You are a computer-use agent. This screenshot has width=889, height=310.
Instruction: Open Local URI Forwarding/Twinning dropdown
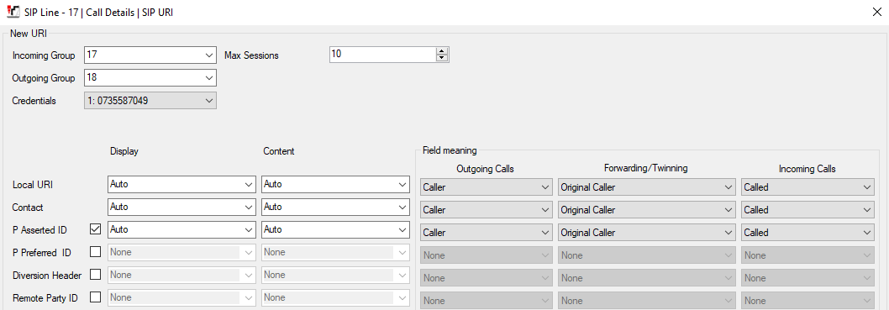pos(647,187)
